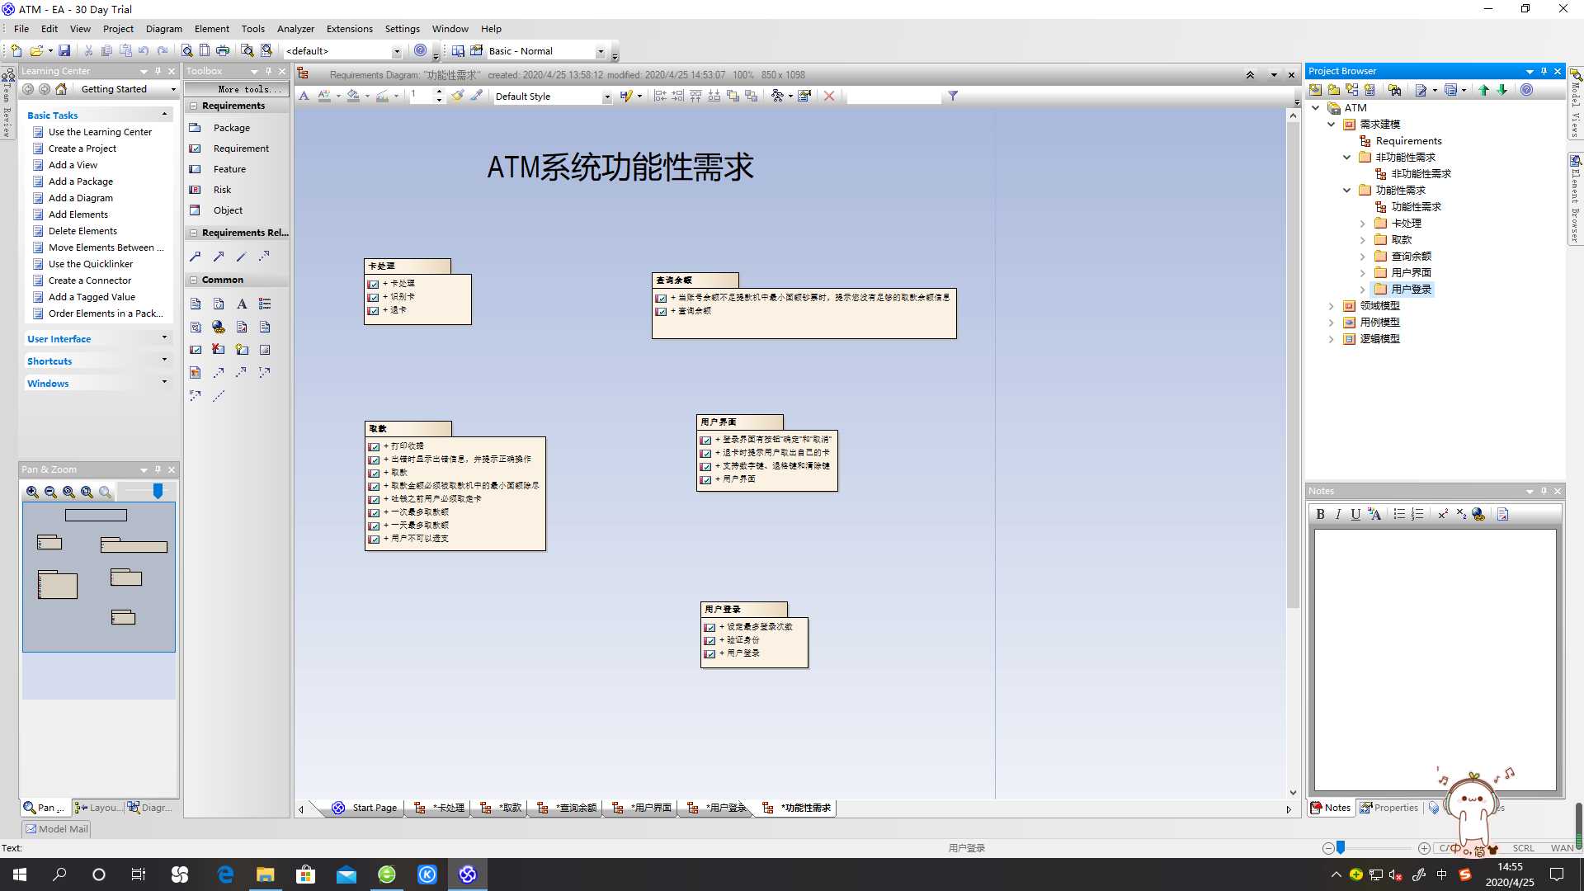The width and height of the screenshot is (1584, 891).
Task: Toggle checkbox beside 一次最多取款额 requirement
Action: click(x=374, y=512)
